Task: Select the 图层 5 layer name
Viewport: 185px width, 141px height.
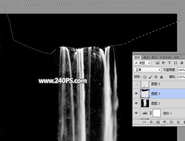Action: [x=155, y=84]
